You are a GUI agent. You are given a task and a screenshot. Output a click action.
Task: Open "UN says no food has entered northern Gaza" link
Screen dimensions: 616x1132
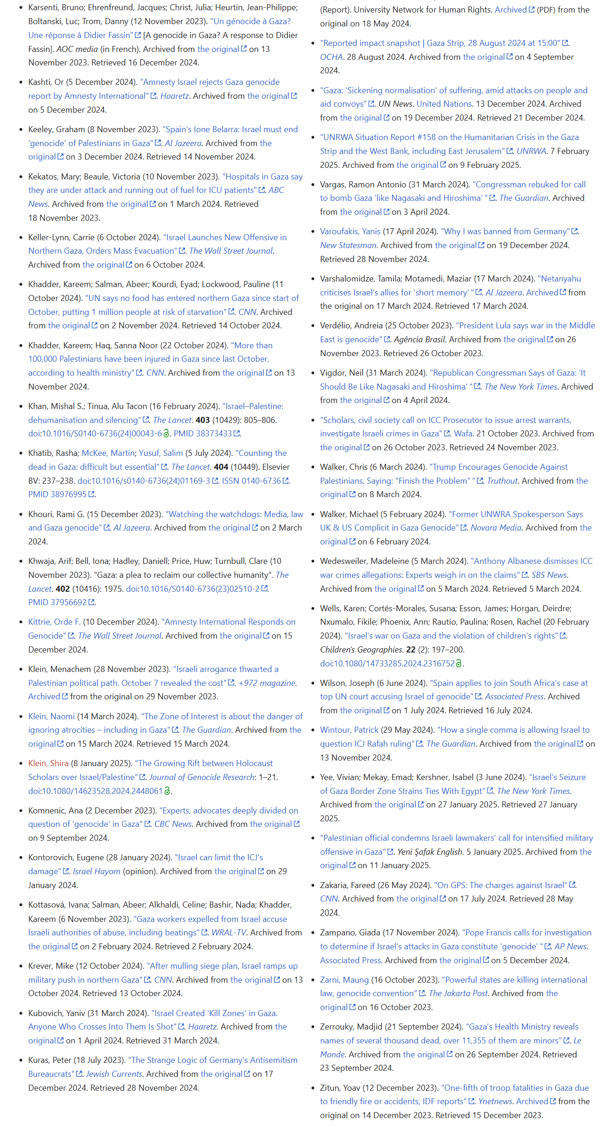click(164, 305)
